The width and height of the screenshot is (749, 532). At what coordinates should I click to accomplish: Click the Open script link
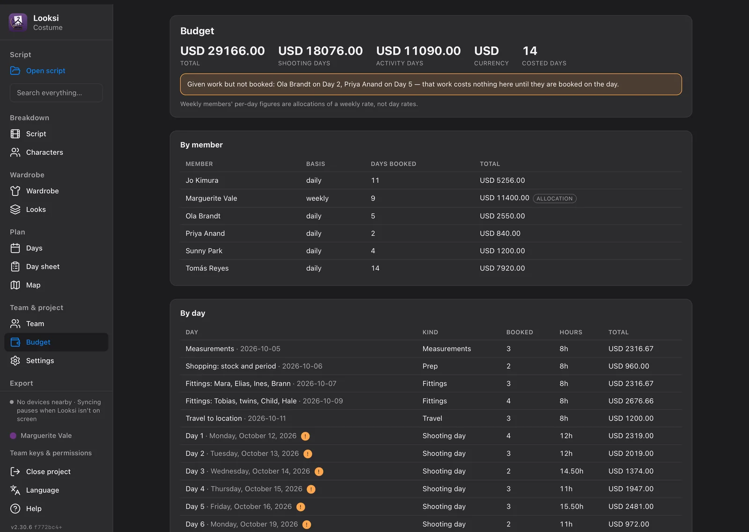coord(45,71)
